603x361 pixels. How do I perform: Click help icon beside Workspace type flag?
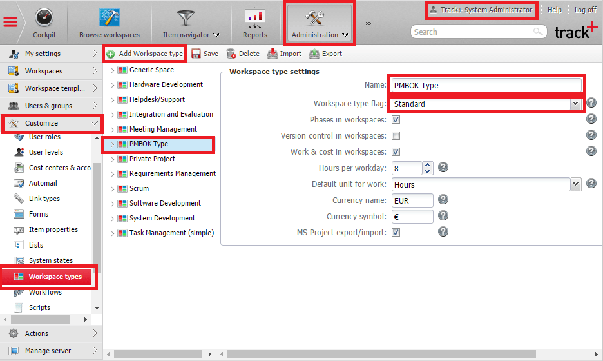pos(591,102)
